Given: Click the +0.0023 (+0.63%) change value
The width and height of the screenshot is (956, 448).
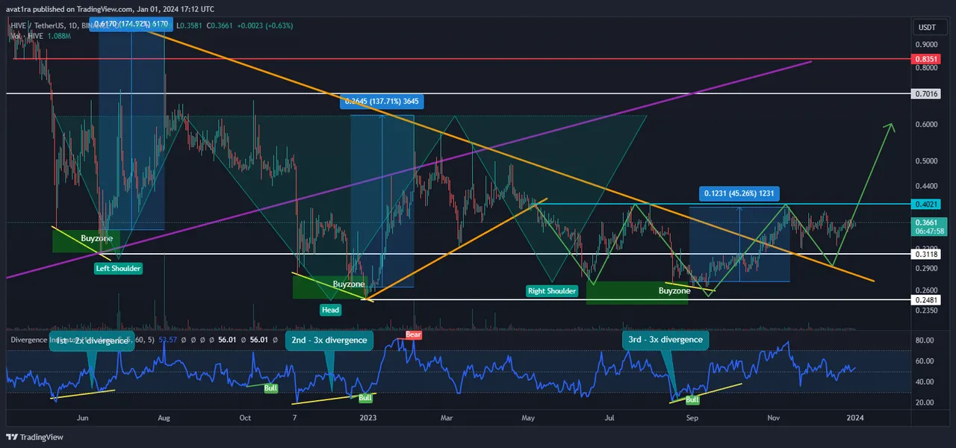Looking at the screenshot, I should (267, 25).
